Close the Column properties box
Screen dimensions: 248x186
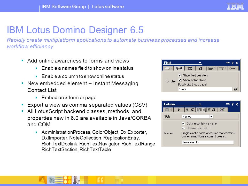tap(237, 104)
